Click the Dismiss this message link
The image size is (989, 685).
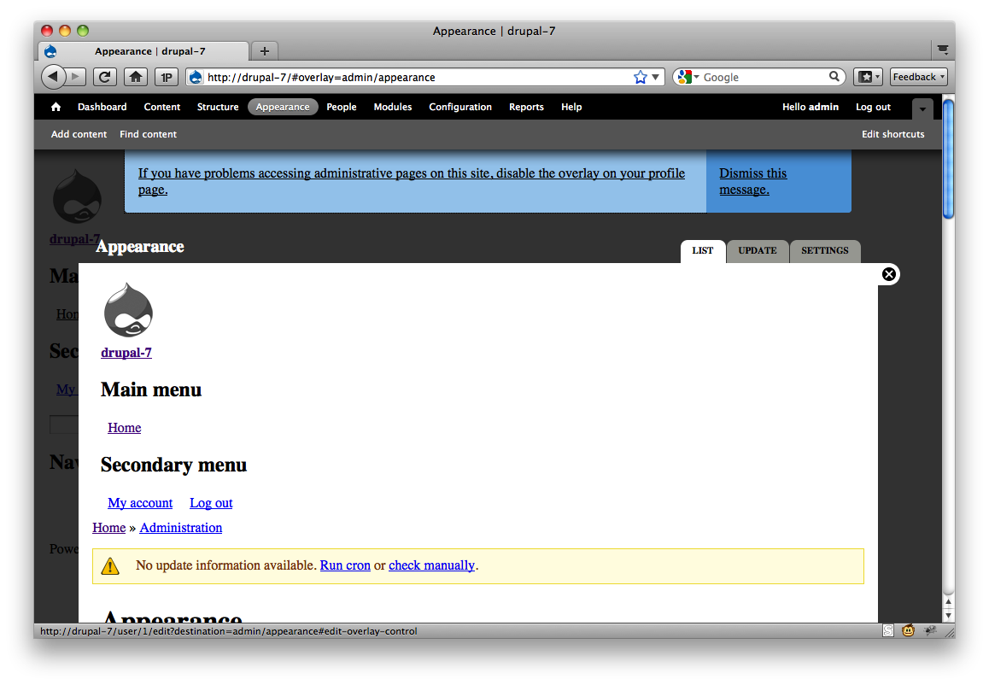click(x=753, y=181)
